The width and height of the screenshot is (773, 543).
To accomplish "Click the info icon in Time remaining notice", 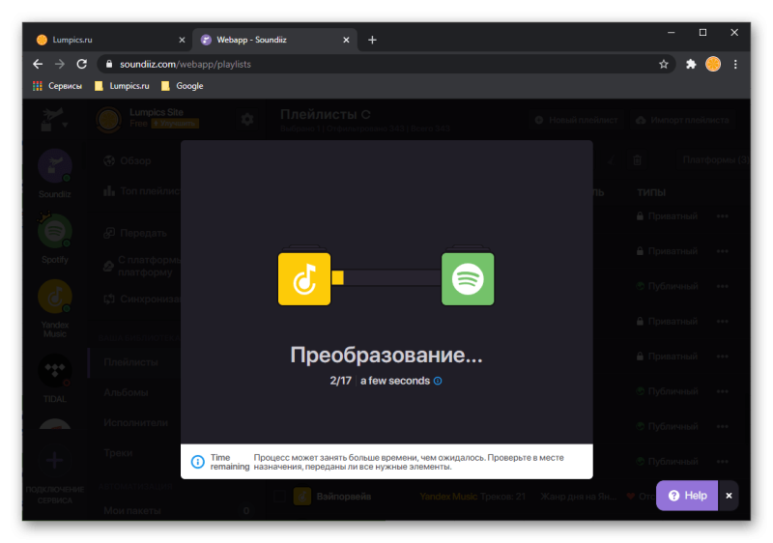I will [198, 462].
